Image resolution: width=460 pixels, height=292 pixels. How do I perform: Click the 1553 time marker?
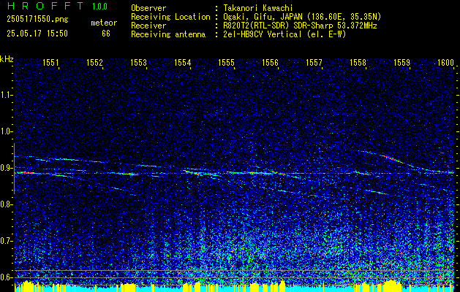click(138, 62)
